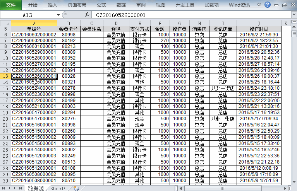
Task: Click vertical scrollbar up arrow
Action: (x=294, y=27)
